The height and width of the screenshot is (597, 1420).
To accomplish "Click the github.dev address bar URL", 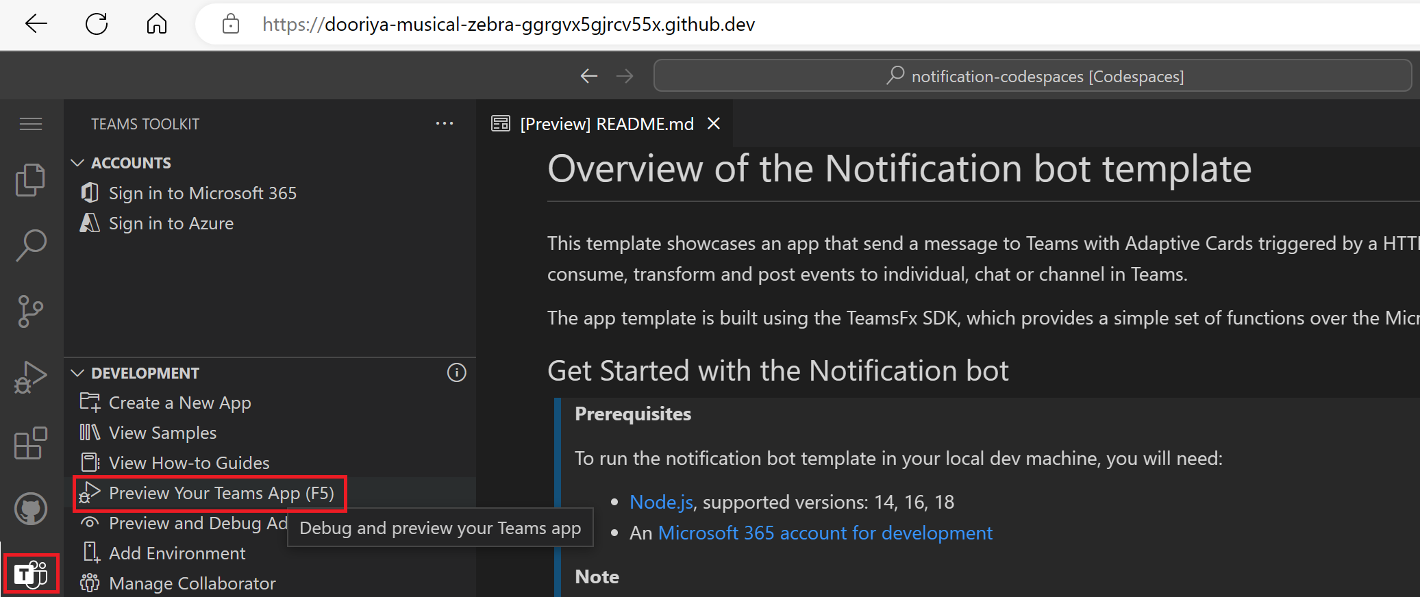I will pos(508,24).
